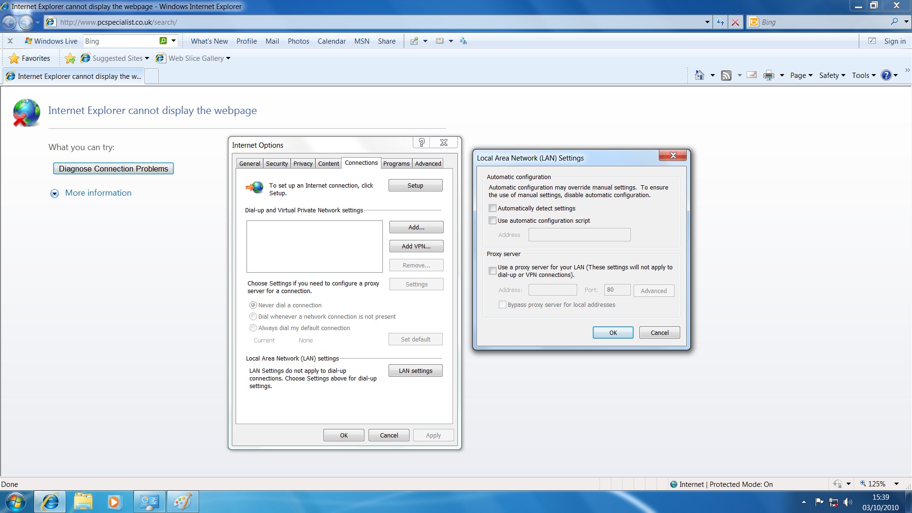Open the Page menu dropdown

(x=801, y=75)
